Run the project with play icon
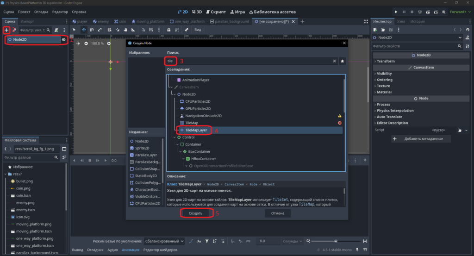Image resolution: width=474 pixels, height=256 pixels. point(396,12)
